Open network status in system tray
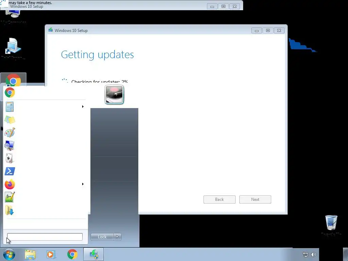This screenshot has width=348, height=261. 306,255
